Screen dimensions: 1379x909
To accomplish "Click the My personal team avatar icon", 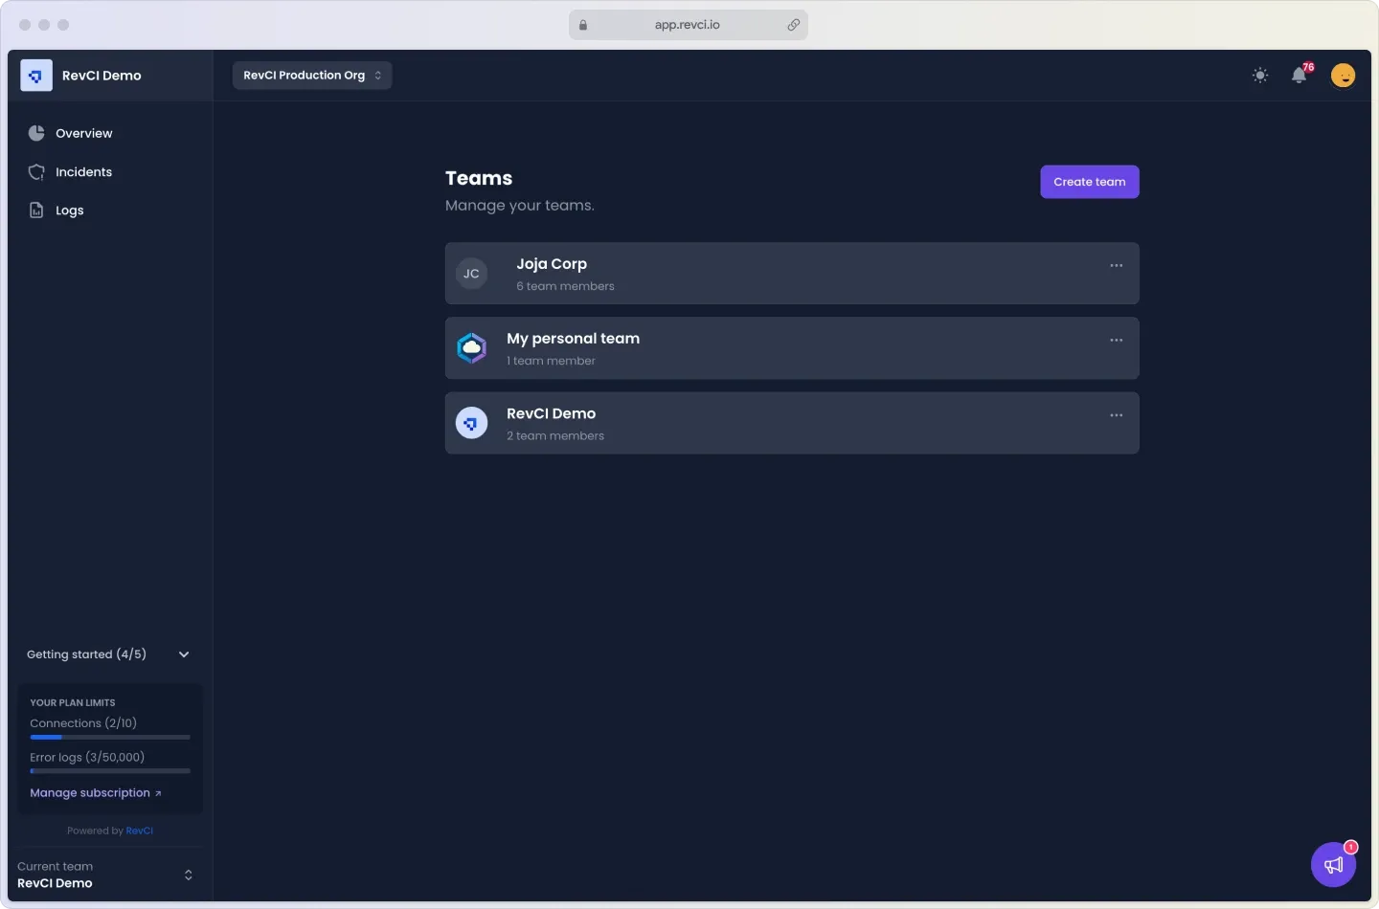I will click(x=471, y=348).
